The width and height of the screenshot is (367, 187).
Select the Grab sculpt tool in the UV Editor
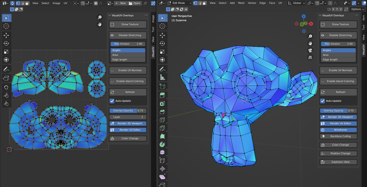point(7,87)
